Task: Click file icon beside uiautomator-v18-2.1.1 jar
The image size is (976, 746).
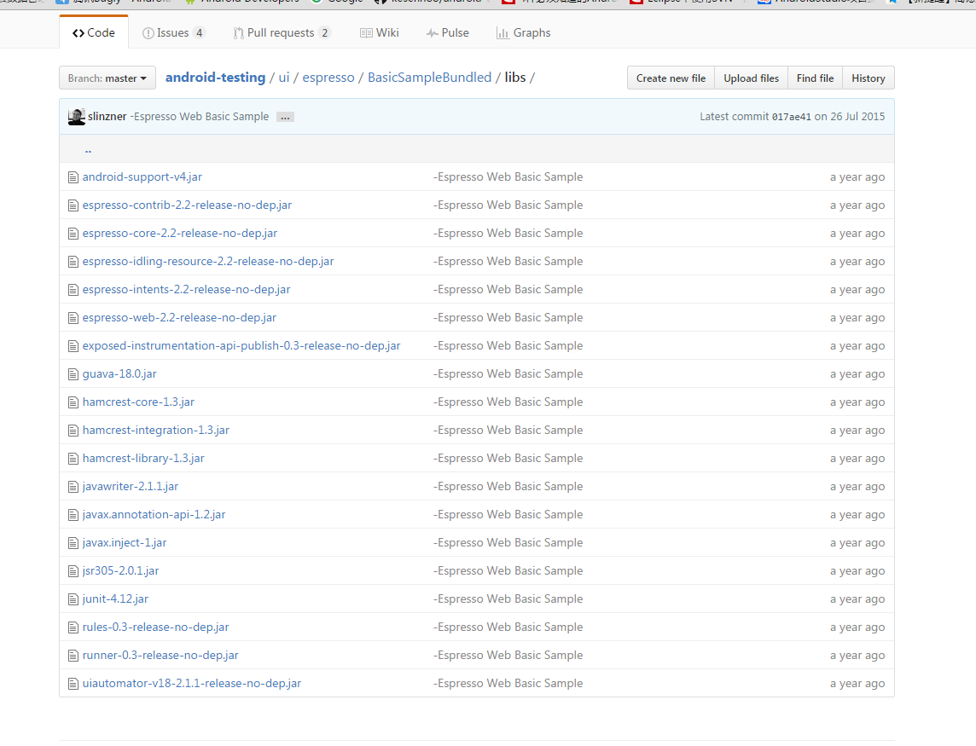Action: 73,684
